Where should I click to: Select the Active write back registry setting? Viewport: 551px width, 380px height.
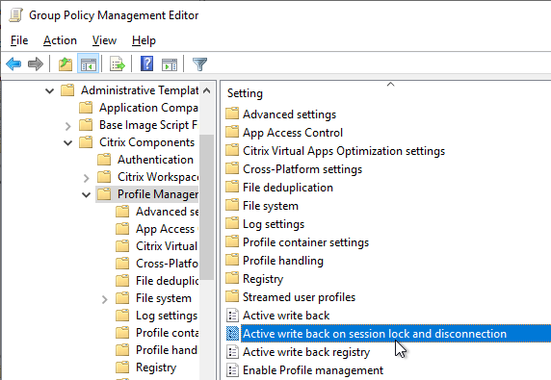tap(306, 351)
